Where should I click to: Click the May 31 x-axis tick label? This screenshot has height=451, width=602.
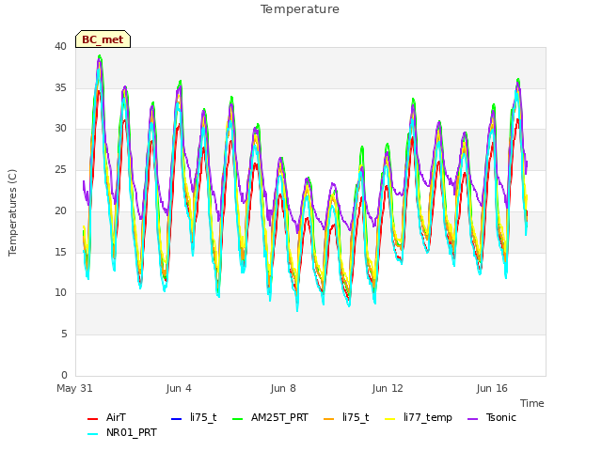click(74, 388)
